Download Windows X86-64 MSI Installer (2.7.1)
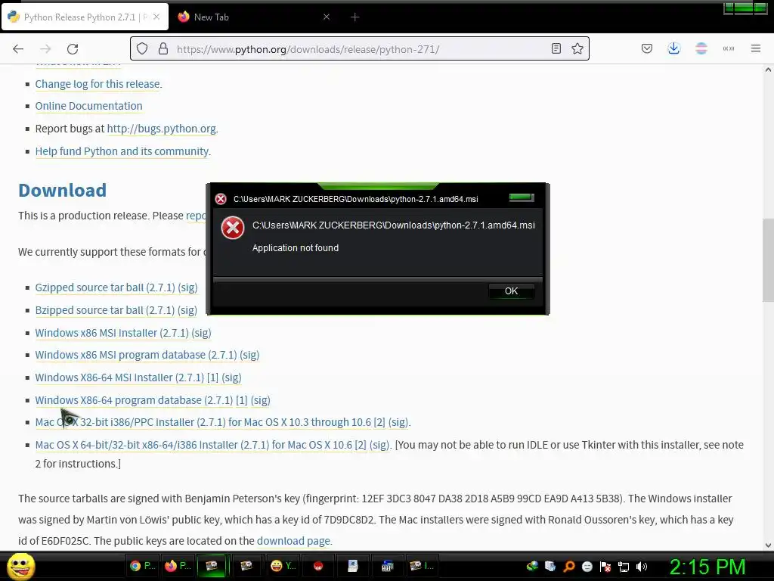Image resolution: width=774 pixels, height=581 pixels. (119, 378)
